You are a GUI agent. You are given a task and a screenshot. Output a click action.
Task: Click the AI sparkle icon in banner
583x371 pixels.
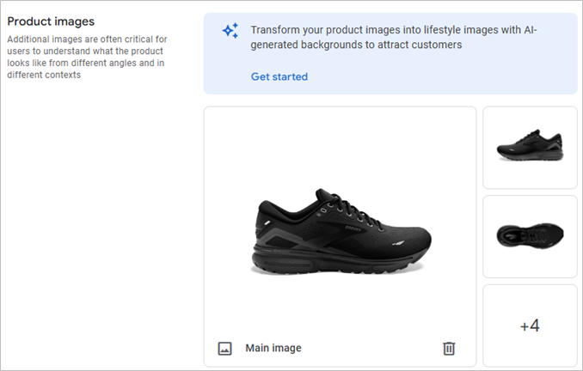click(230, 31)
